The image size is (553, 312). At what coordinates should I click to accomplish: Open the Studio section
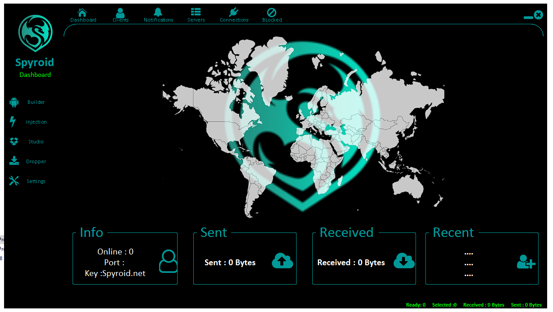click(x=36, y=142)
